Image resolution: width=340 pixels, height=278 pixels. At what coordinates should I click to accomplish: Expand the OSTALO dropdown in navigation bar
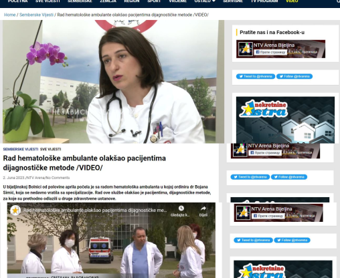(205, 1)
